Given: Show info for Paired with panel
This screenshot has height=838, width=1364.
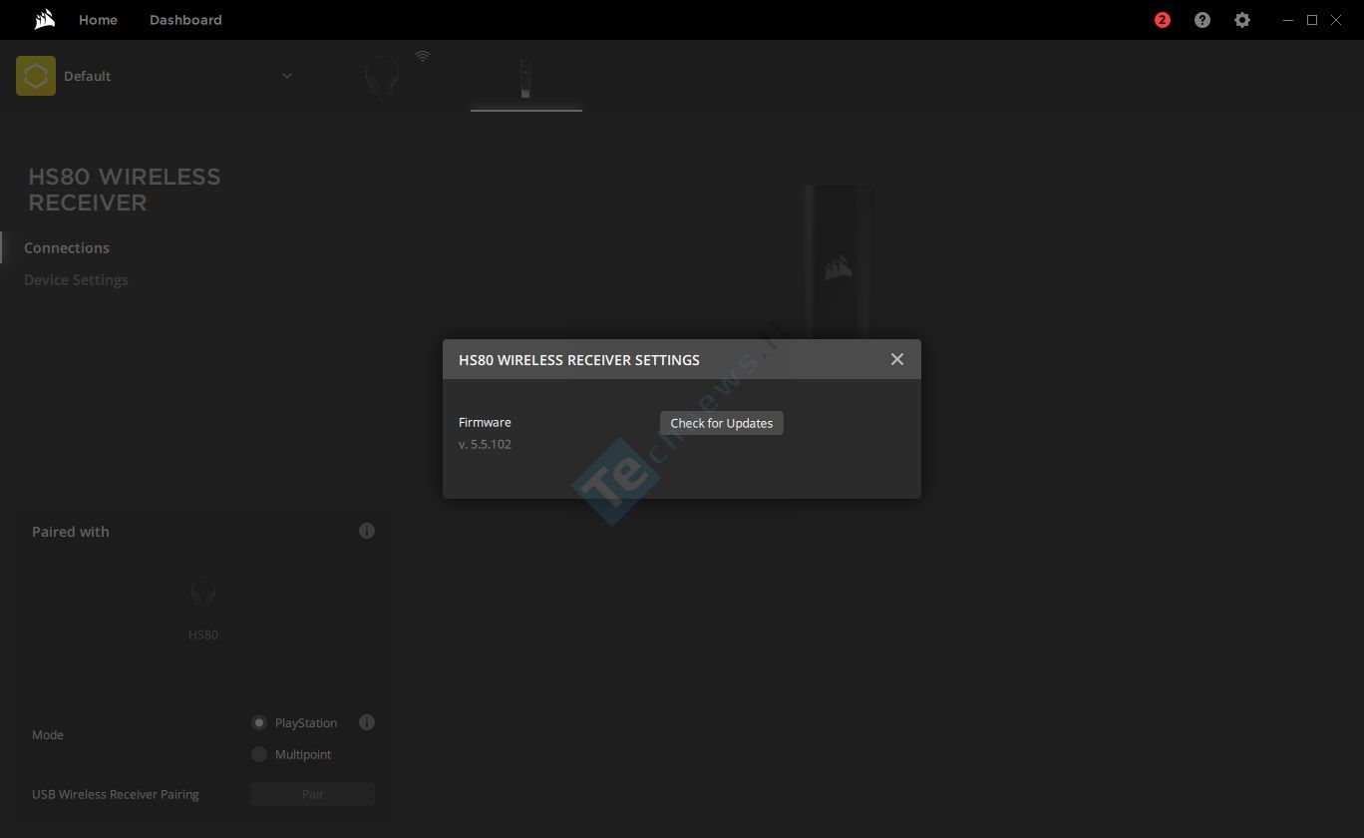Looking at the screenshot, I should click(367, 531).
